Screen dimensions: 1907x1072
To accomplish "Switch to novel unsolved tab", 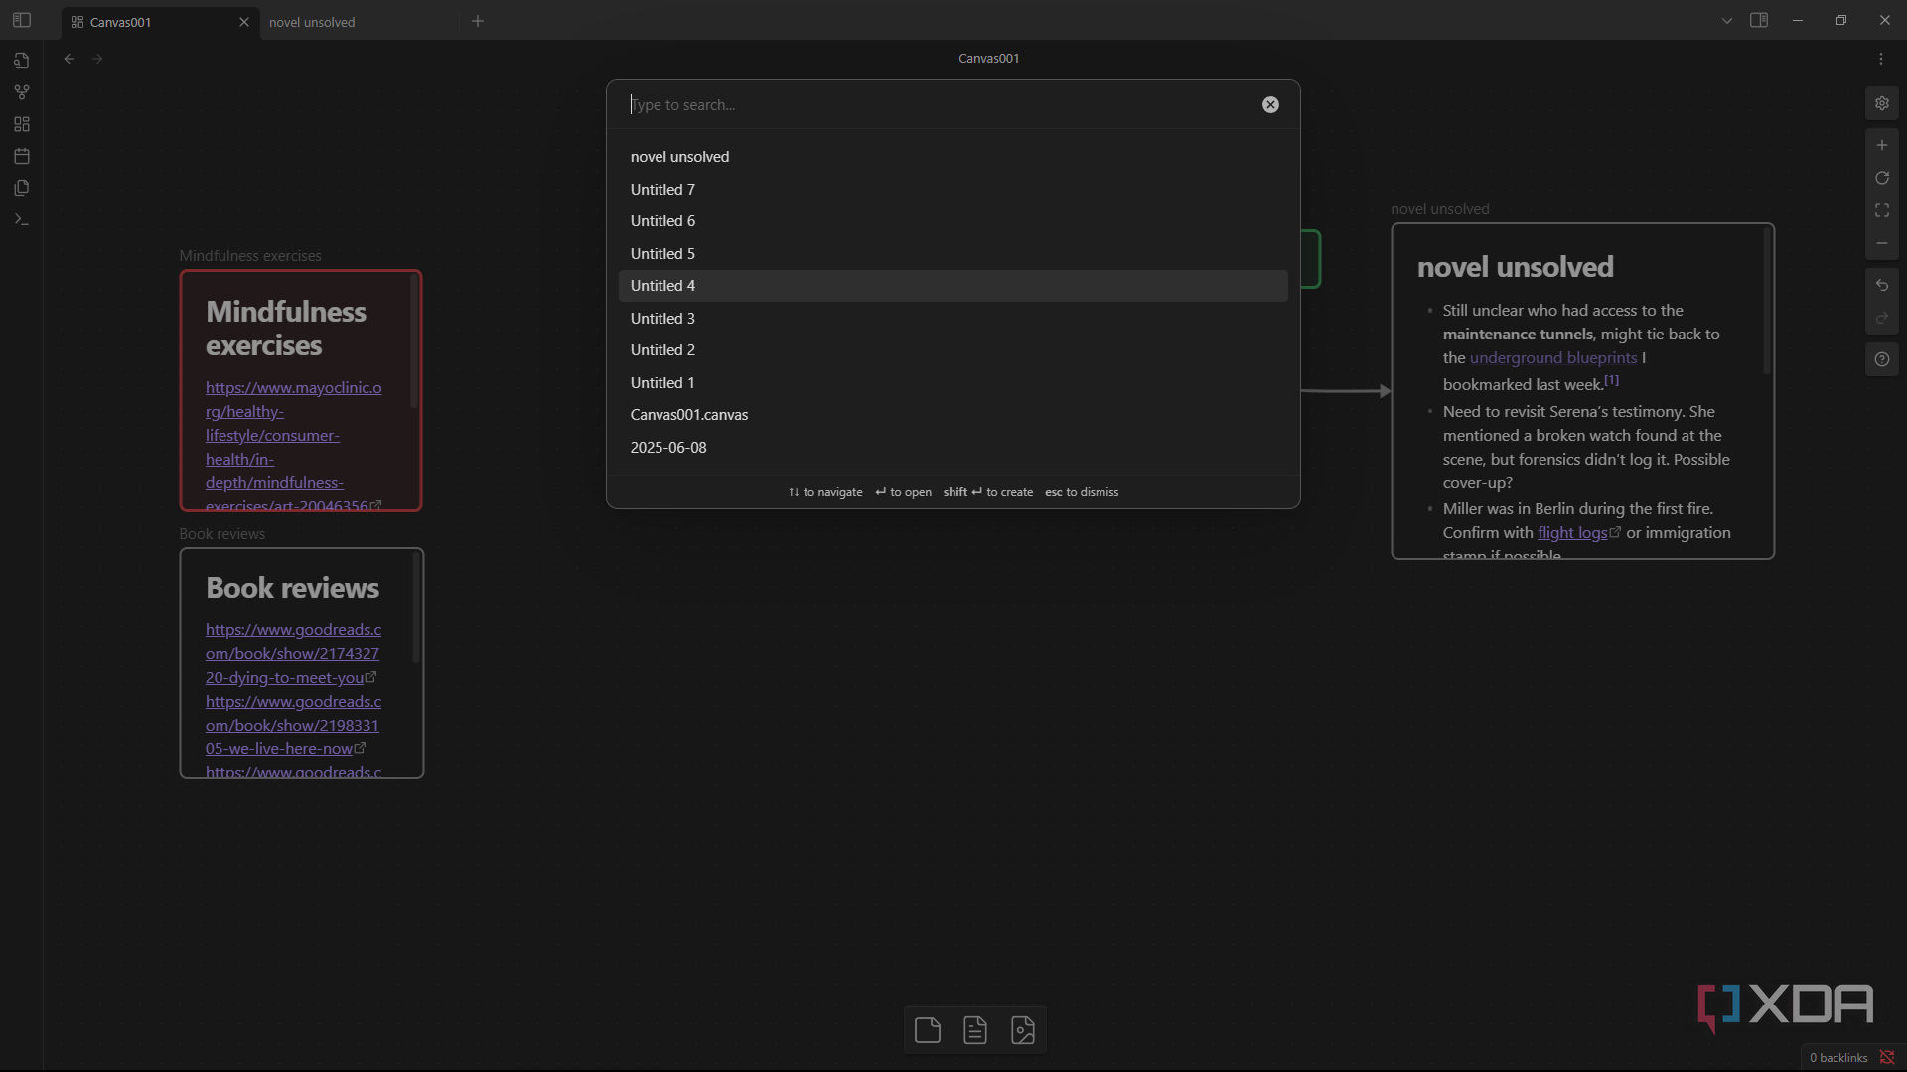I will point(358,22).
